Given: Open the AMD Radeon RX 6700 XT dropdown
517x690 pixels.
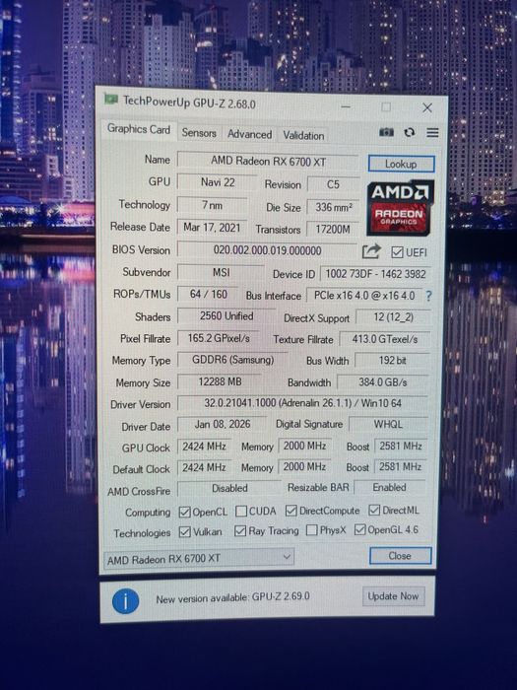Looking at the screenshot, I should coord(199,559).
